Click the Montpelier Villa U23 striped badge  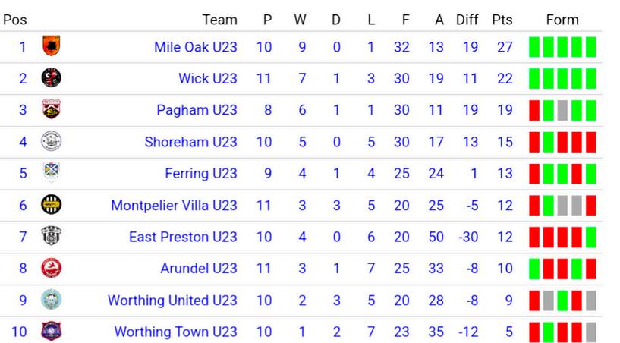tap(51, 205)
